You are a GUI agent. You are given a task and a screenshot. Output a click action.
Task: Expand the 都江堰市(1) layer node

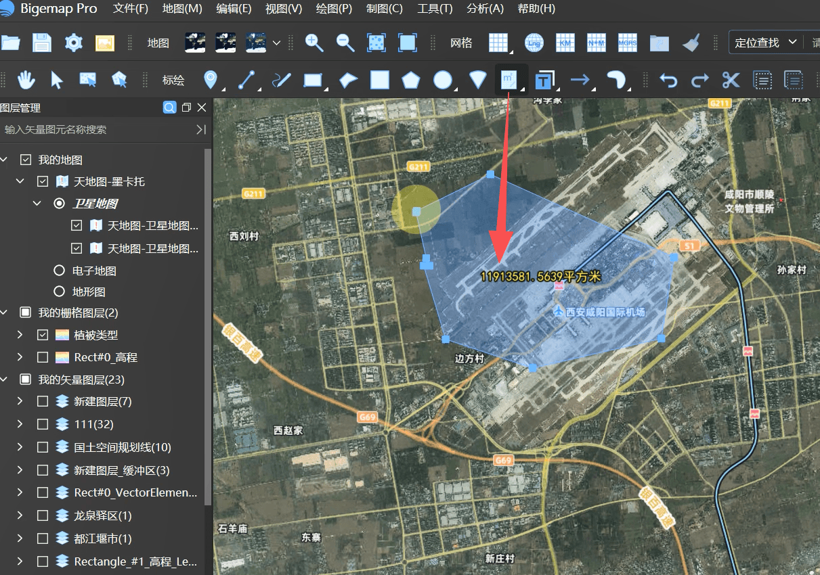pyautogui.click(x=20, y=538)
